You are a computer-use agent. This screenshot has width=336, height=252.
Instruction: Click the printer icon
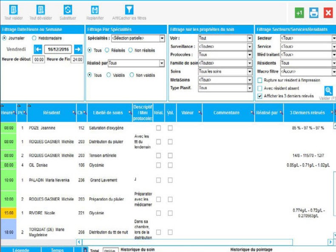[x=314, y=13]
